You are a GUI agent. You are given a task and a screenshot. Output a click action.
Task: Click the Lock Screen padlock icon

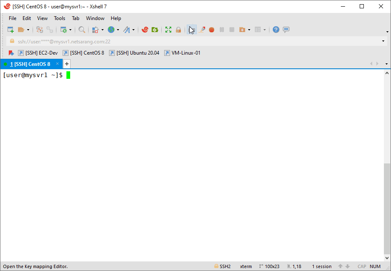pos(178,30)
